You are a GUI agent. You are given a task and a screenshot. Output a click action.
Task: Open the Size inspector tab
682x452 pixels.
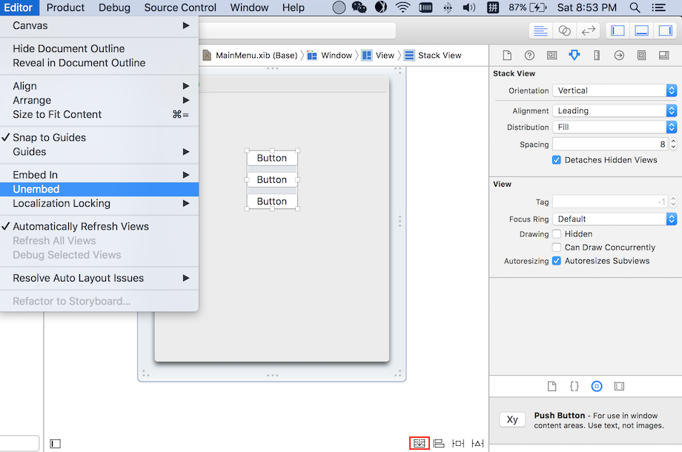point(597,56)
